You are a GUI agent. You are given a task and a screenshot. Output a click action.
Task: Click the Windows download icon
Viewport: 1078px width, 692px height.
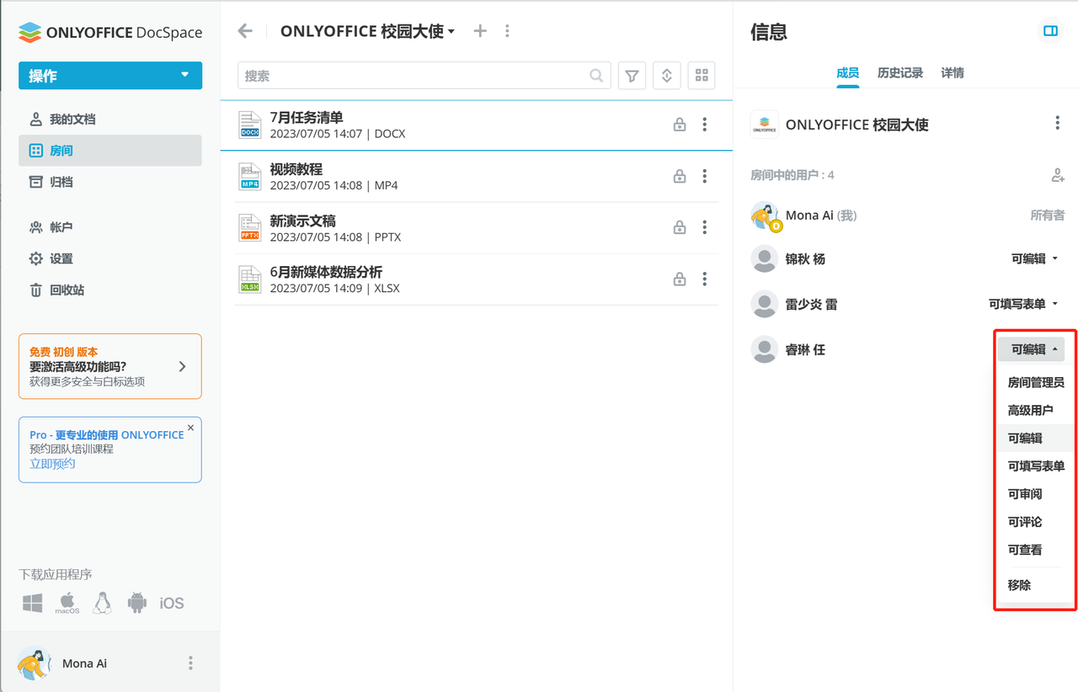[33, 603]
